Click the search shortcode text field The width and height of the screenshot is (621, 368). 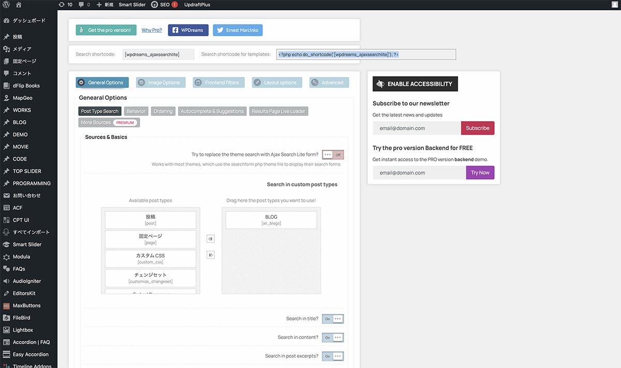158,54
